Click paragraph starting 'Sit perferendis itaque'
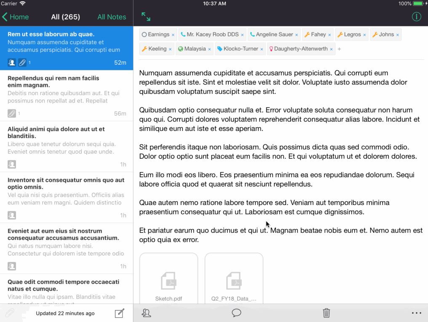 click(278, 152)
